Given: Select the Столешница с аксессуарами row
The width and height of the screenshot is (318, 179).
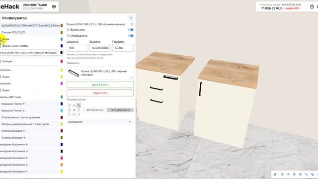Looking at the screenshot, I should pyautogui.click(x=31, y=117).
